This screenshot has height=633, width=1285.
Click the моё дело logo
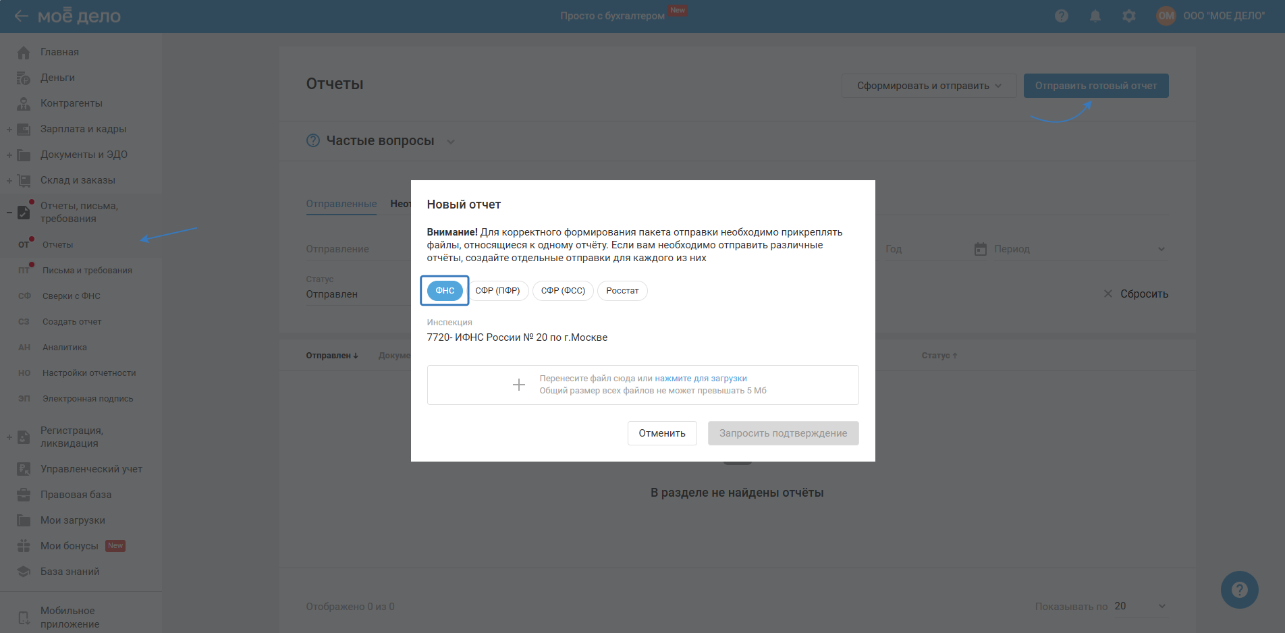(x=79, y=16)
